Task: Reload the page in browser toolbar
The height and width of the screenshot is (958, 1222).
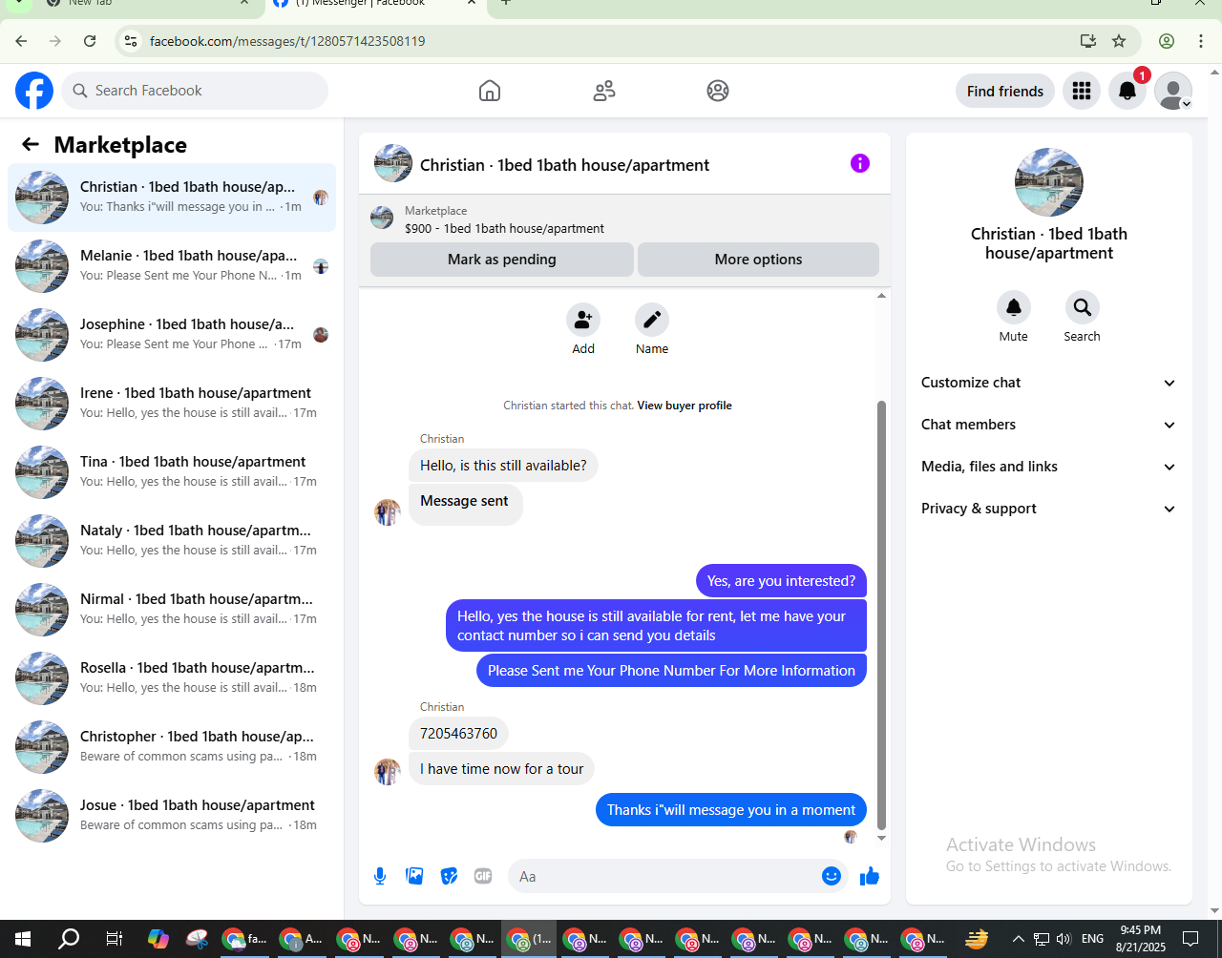Action: click(90, 41)
